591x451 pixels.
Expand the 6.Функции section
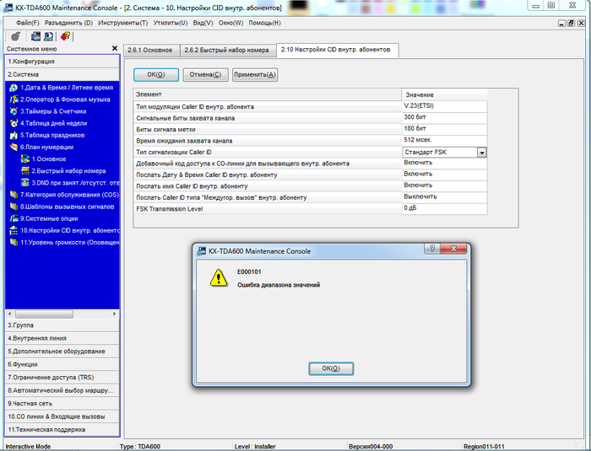(x=62, y=364)
